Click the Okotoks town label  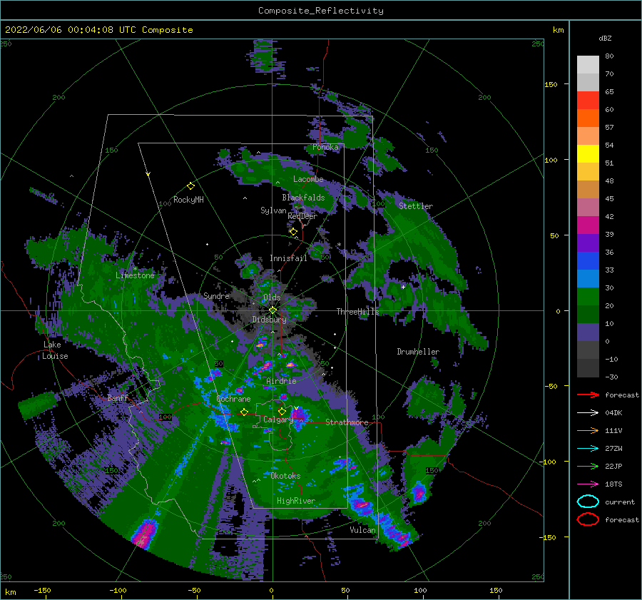(285, 476)
